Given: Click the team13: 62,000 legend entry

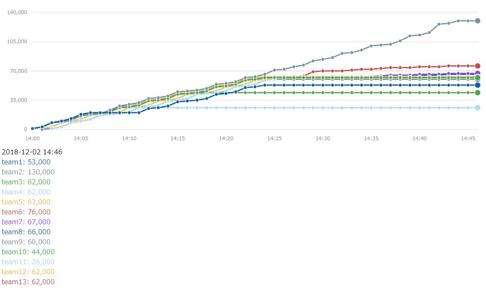Looking at the screenshot, I should pos(28,282).
